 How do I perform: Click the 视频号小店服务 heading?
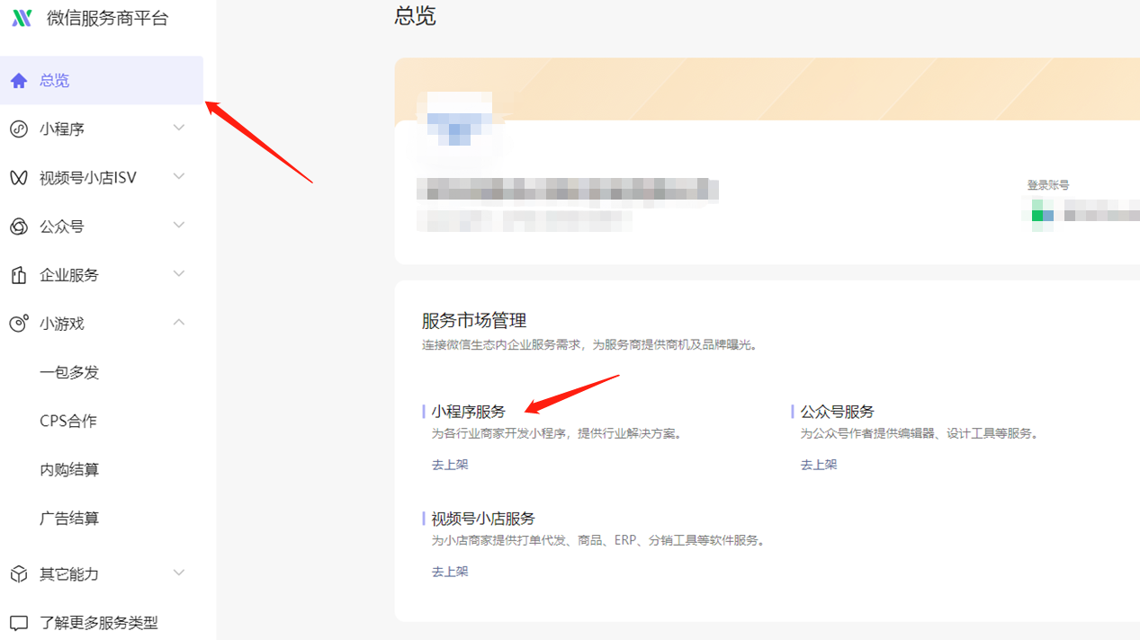pyautogui.click(x=483, y=519)
